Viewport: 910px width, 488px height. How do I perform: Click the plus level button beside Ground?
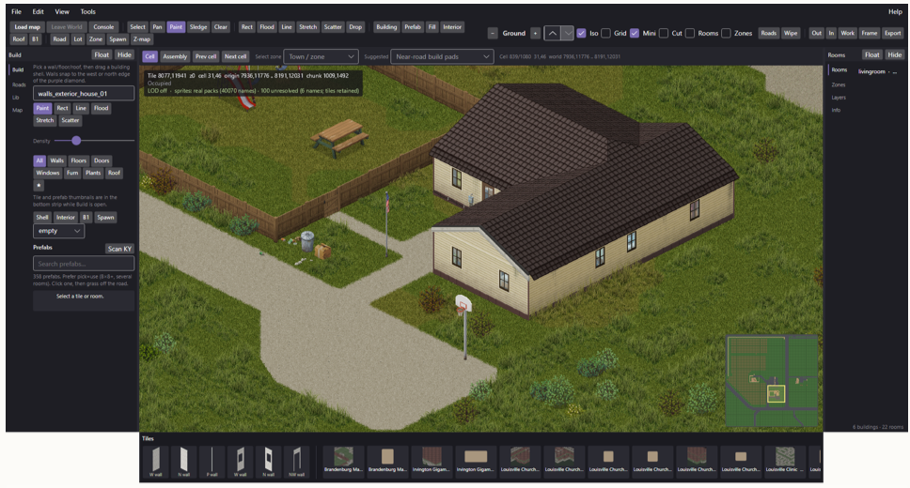535,33
